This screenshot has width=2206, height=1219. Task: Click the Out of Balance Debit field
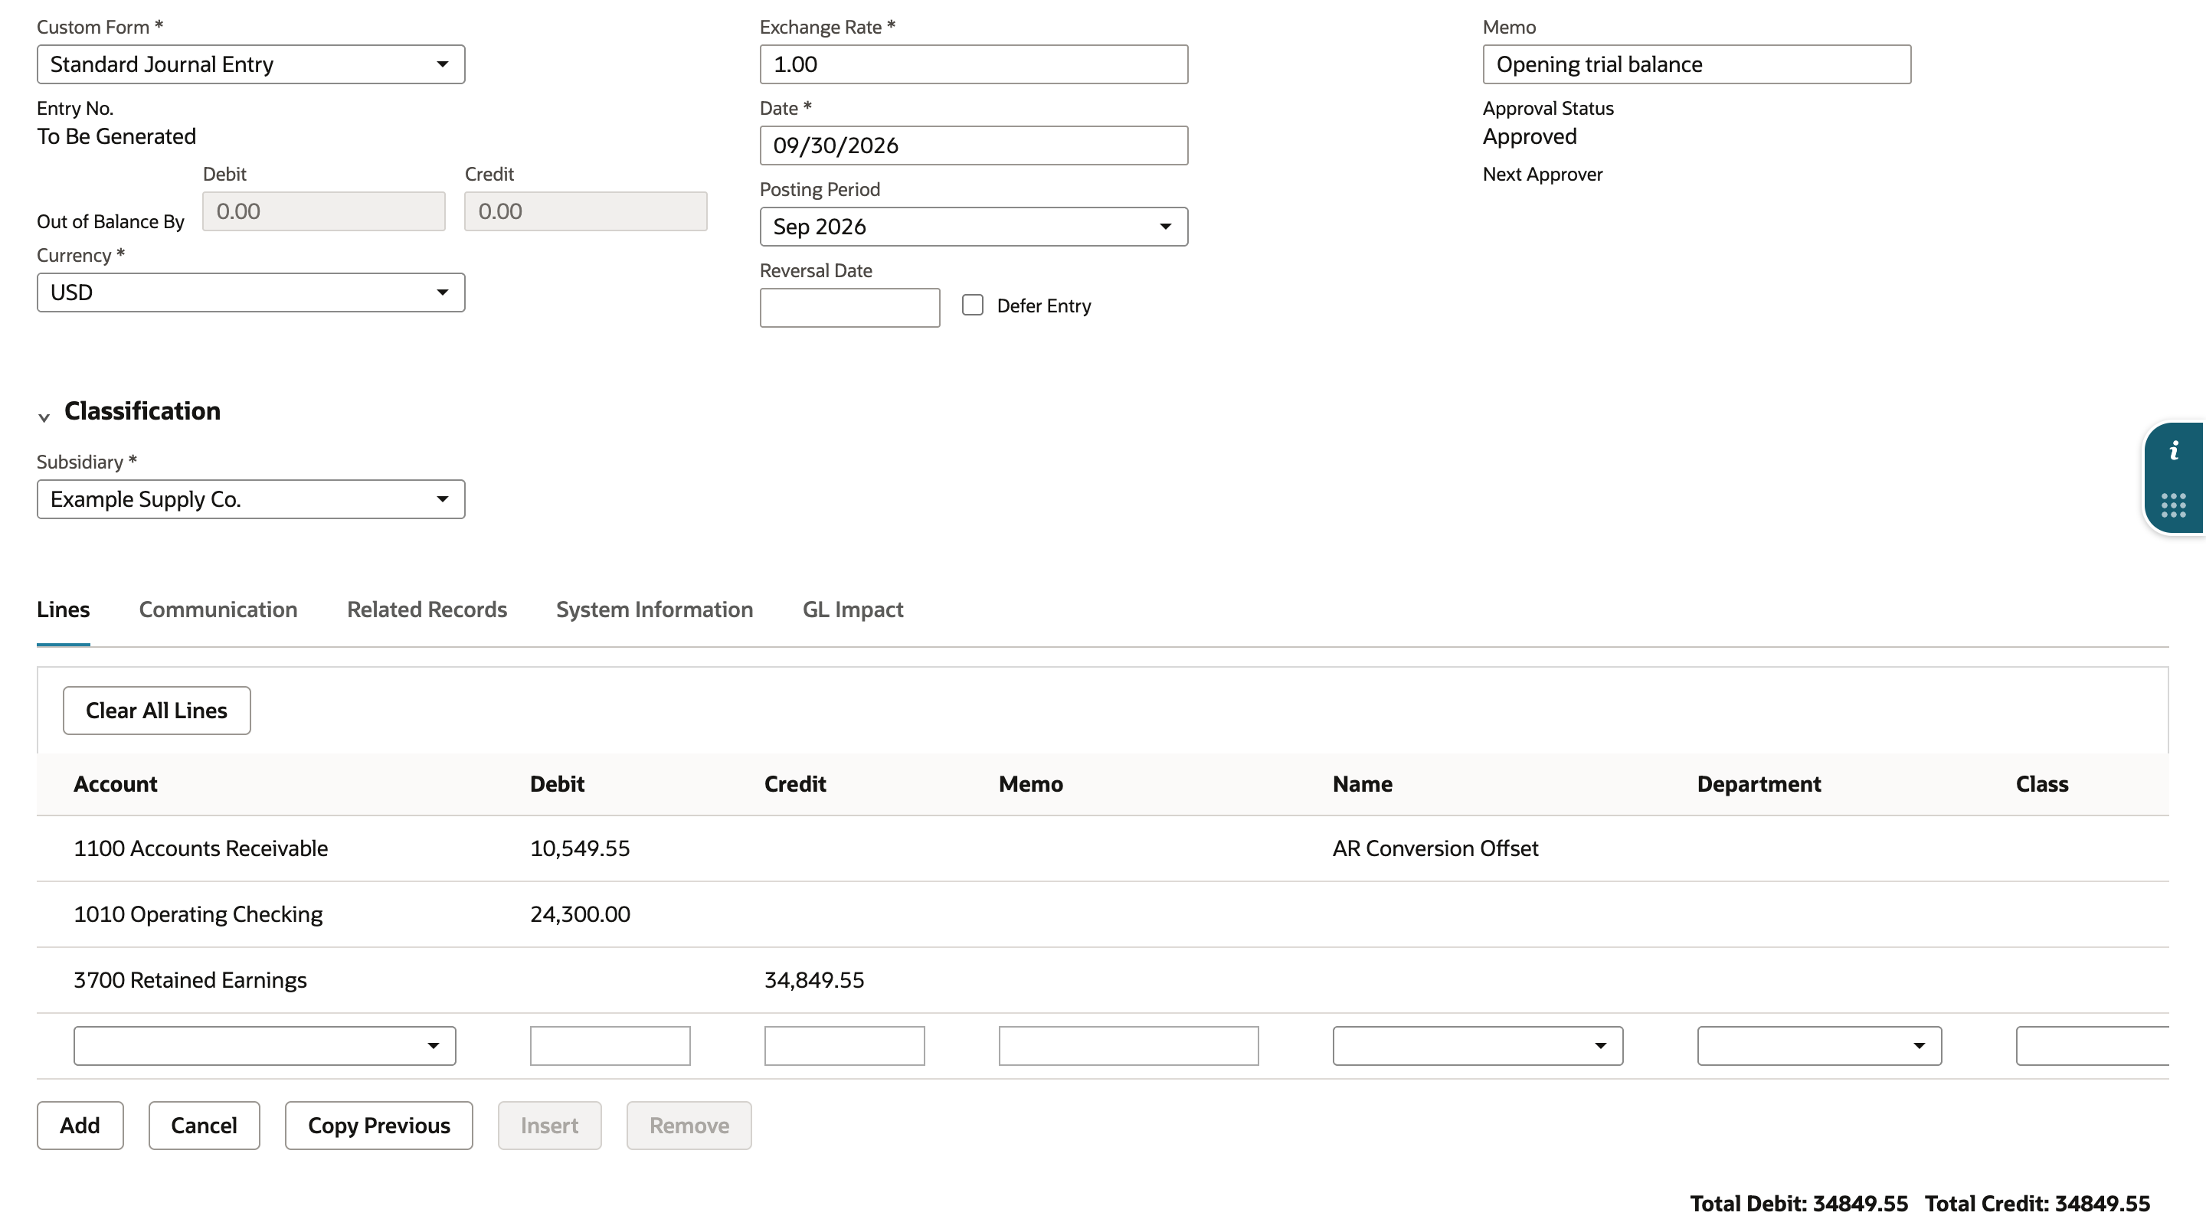[324, 211]
